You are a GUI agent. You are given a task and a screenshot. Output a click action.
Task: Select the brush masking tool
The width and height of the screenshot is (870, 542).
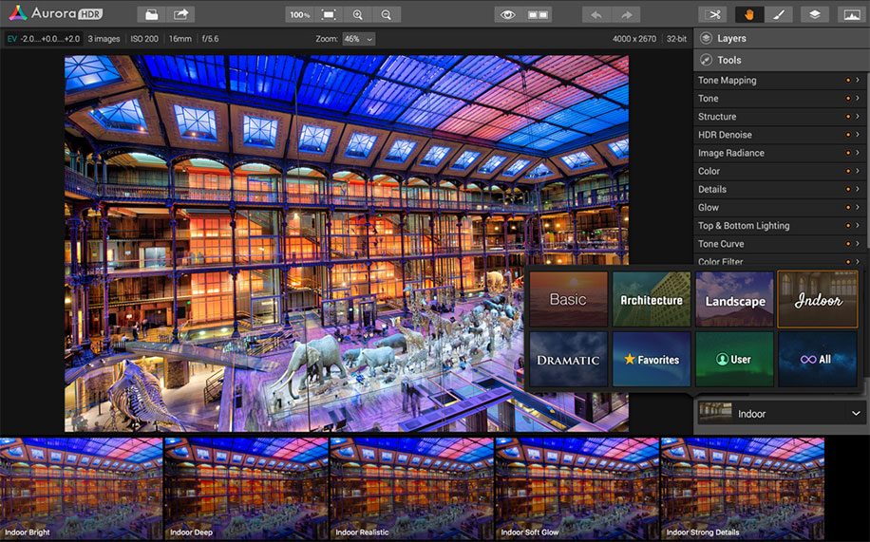778,14
